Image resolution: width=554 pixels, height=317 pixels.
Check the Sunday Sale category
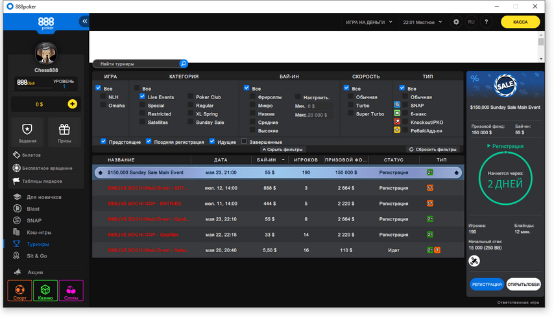pyautogui.click(x=191, y=122)
